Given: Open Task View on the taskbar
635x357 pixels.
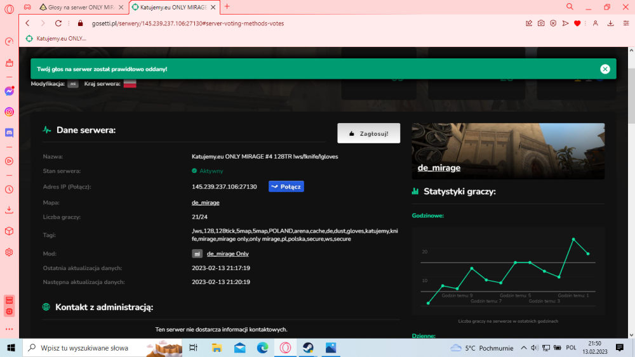Looking at the screenshot, I should coord(193,347).
